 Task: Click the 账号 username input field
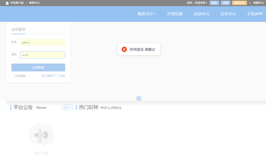point(43,42)
